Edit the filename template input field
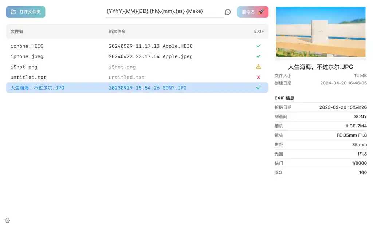This screenshot has width=373, height=228. coord(165,11)
